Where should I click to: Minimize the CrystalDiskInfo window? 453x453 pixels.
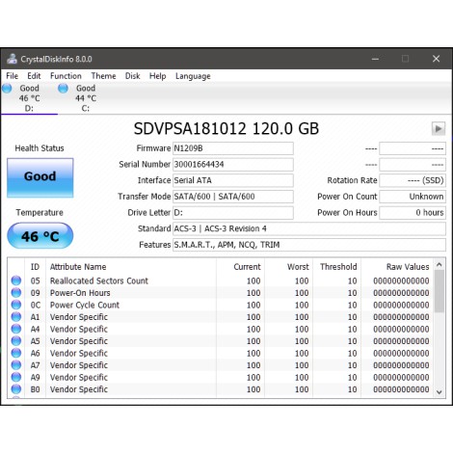click(375, 59)
